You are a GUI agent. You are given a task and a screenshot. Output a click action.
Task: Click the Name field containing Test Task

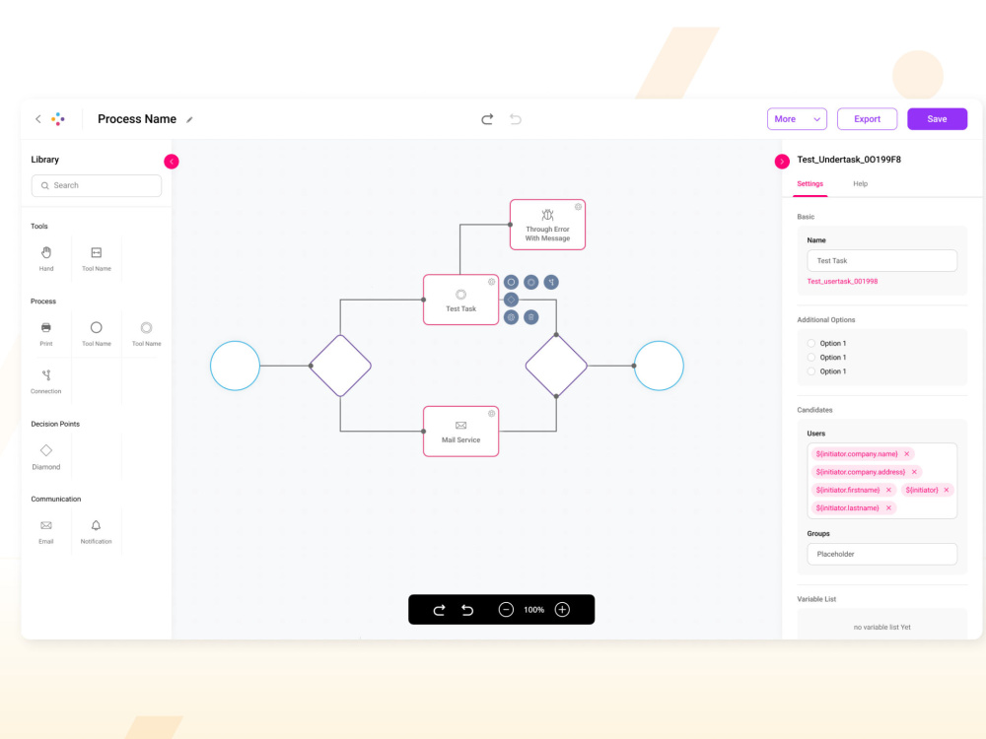click(x=881, y=261)
